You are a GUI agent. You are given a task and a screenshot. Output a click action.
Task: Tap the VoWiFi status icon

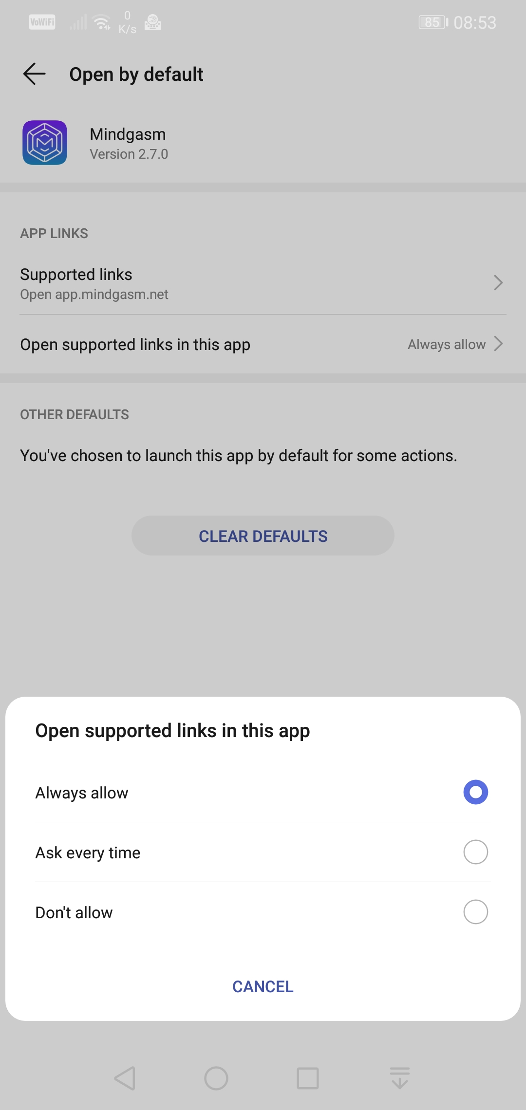tap(42, 22)
